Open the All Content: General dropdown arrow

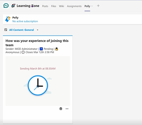pos(38,30)
